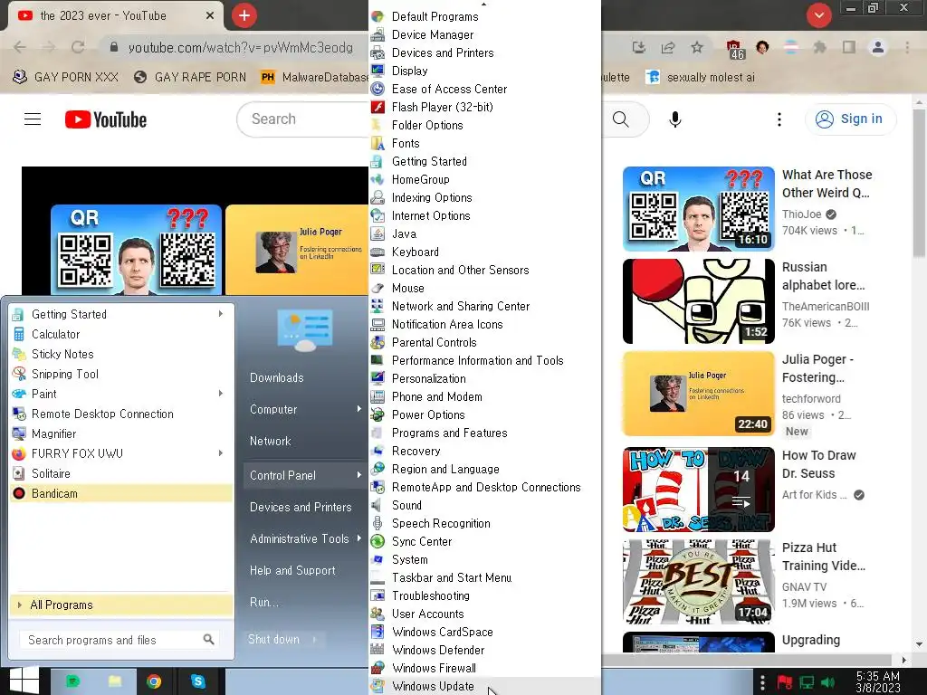Screen dimensions: 927x695
Task: Open File Explorer folder on taskbar
Action: coord(115,681)
